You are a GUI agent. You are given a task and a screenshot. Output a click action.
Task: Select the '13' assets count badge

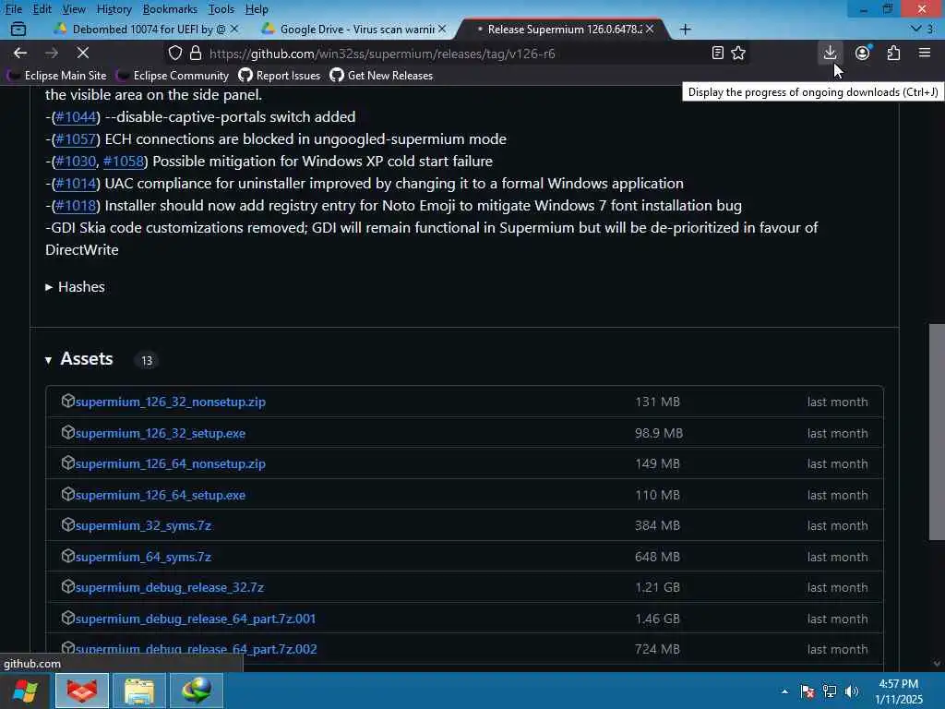pyautogui.click(x=147, y=361)
